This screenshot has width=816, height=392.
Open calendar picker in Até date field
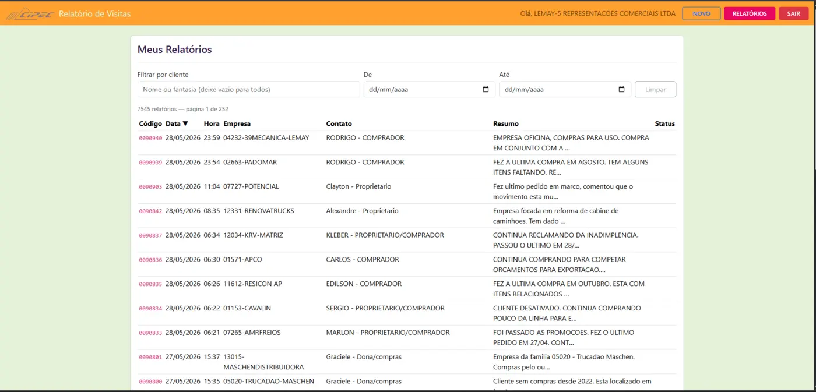(621, 90)
